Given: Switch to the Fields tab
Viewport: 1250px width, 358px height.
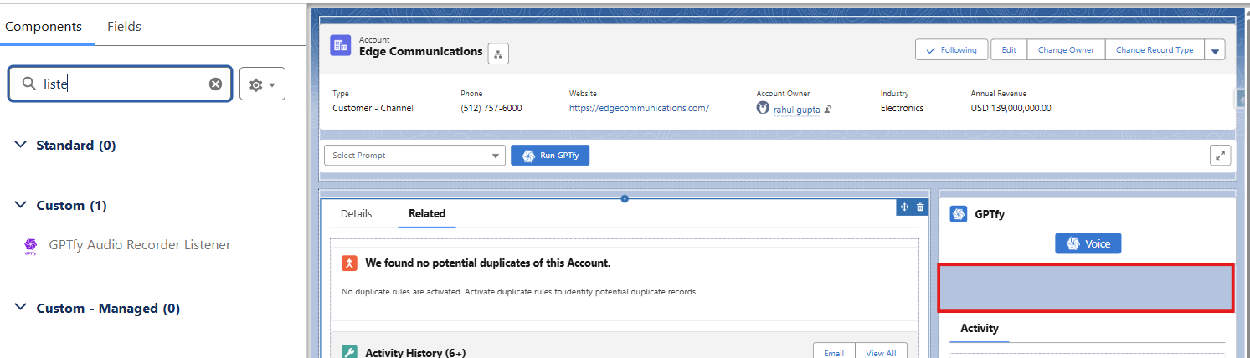Looking at the screenshot, I should 124,27.
